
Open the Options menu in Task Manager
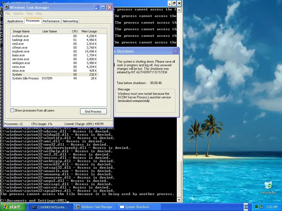(x=18, y=13)
